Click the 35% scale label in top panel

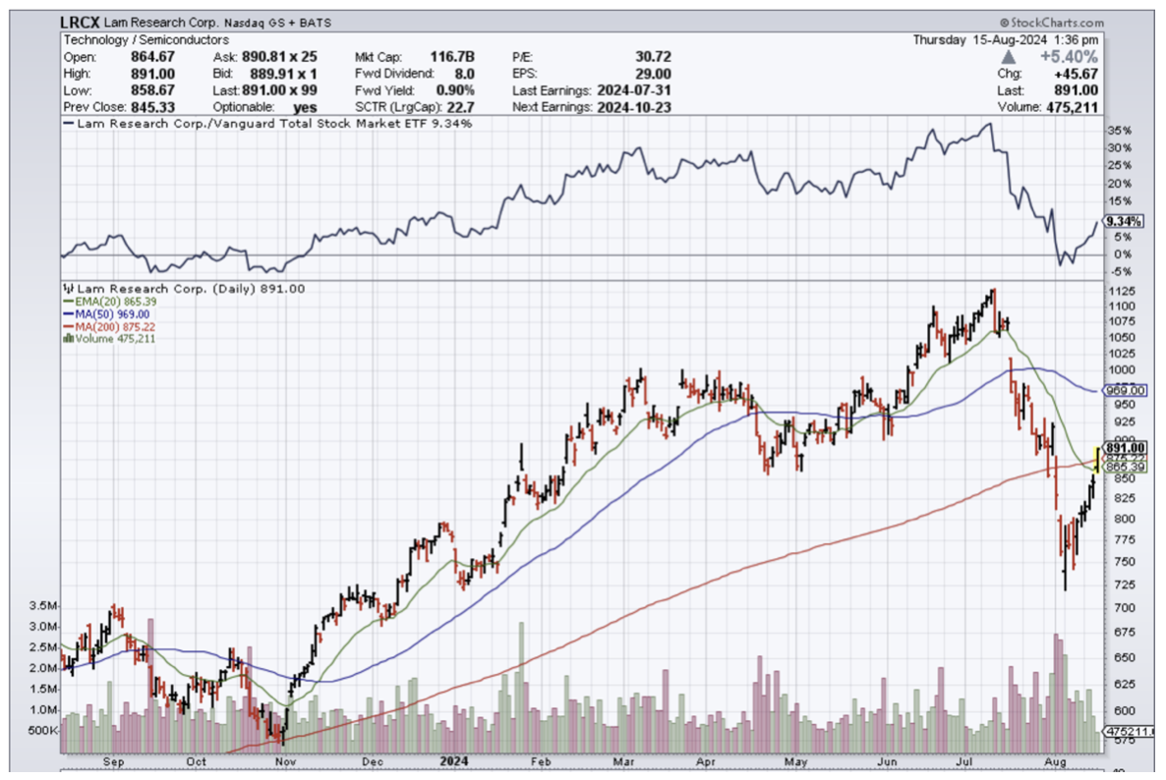tap(1120, 131)
